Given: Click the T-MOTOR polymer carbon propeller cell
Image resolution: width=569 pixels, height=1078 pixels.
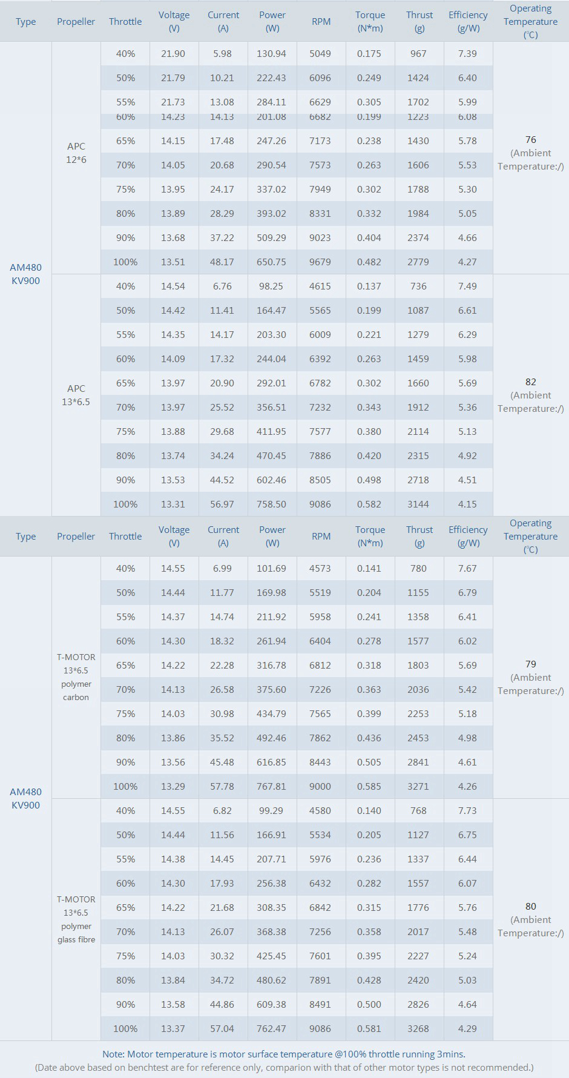Looking at the screenshot, I should point(76,677).
